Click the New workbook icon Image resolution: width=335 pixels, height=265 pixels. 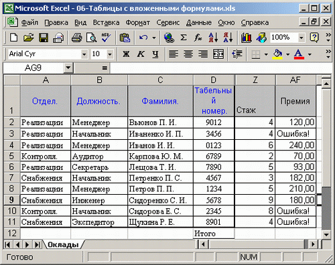click(14, 37)
